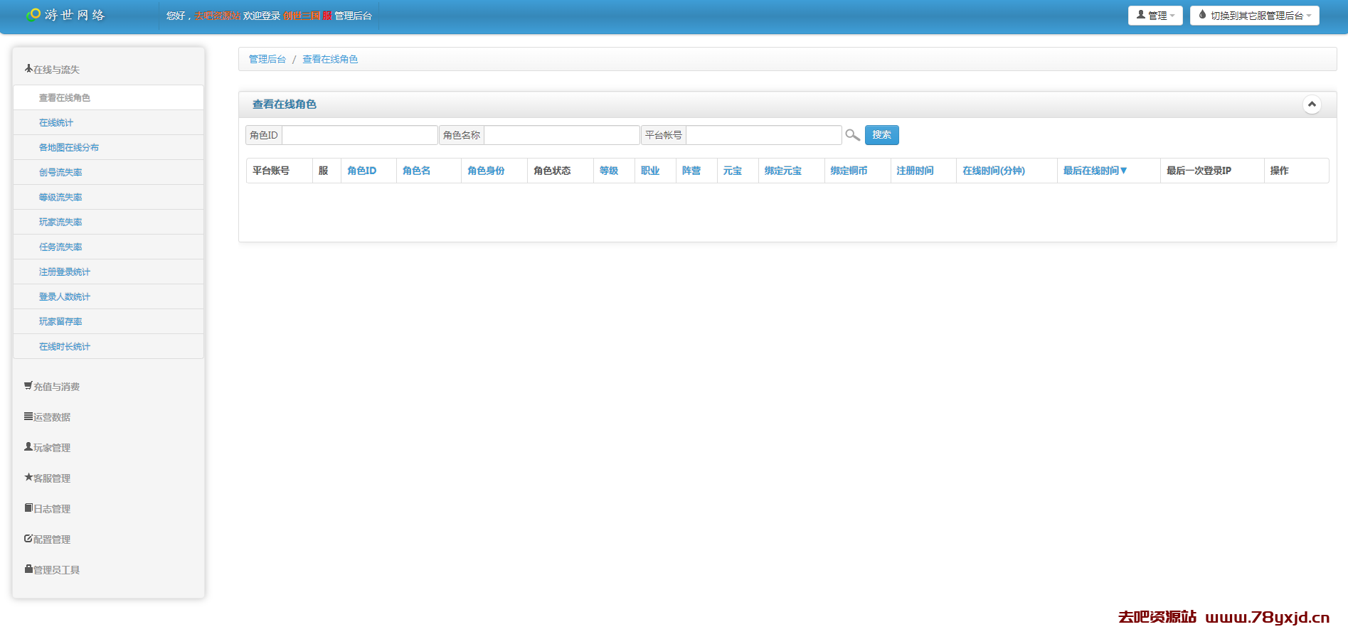Expand 管理员工具 section
Screen dimensions: 1348x644
(x=52, y=570)
